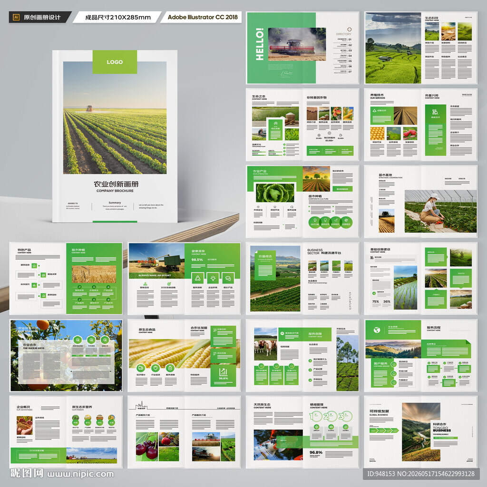Image resolution: width=487 pixels, height=487 pixels.
Task: Click the Adobe Illustrator CC 2018 label
Action: pyautogui.click(x=203, y=17)
